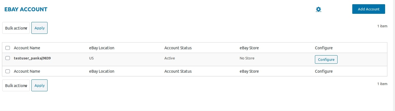Open settings via the gear icon

coord(319,9)
